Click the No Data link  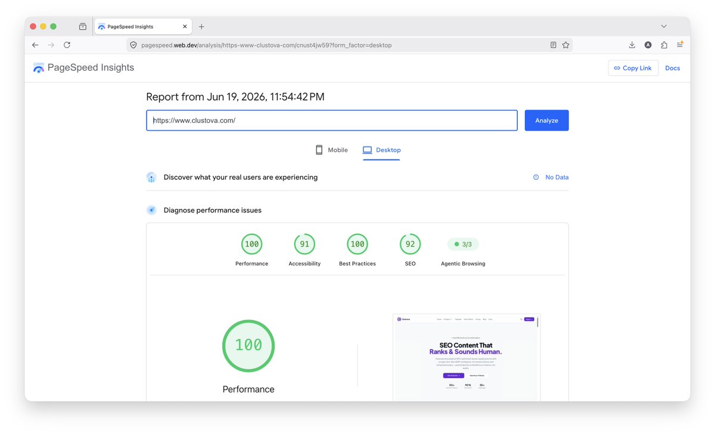pyautogui.click(x=557, y=177)
